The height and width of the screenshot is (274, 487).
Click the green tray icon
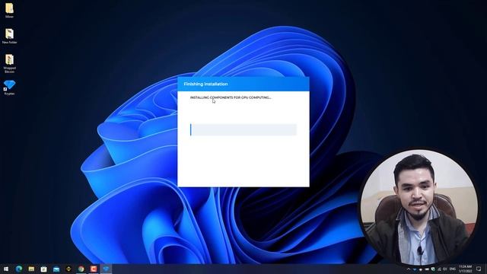[x=433, y=269]
